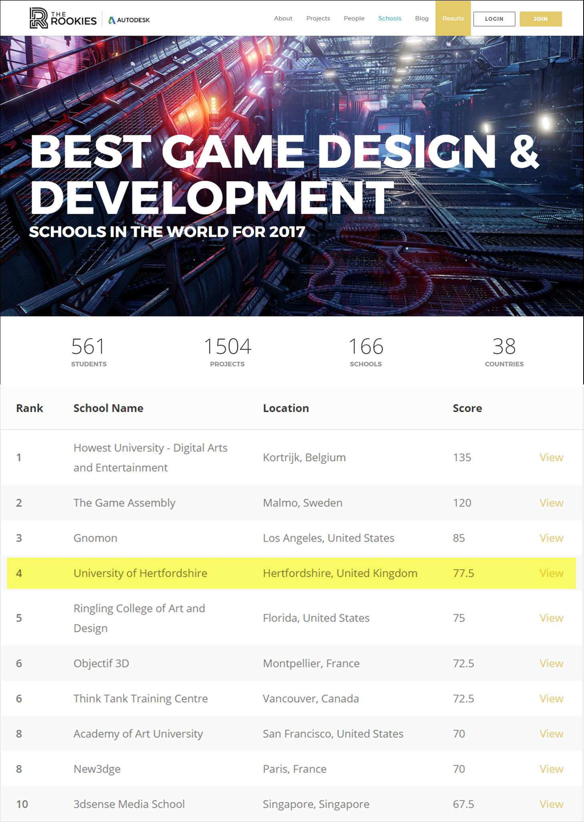Select Academy of Art University name
The height and width of the screenshot is (822, 584).
(138, 734)
